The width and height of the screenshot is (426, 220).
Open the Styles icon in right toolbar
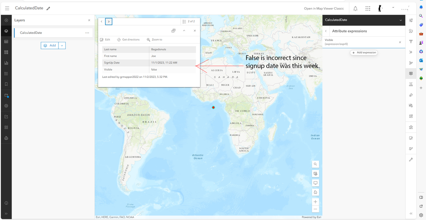point(411,31)
